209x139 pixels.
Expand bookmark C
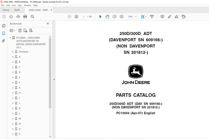click(13, 67)
